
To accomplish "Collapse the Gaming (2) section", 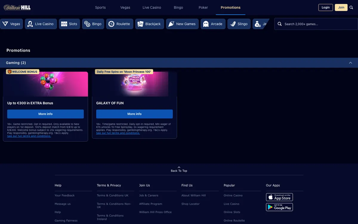I will pos(351,63).
